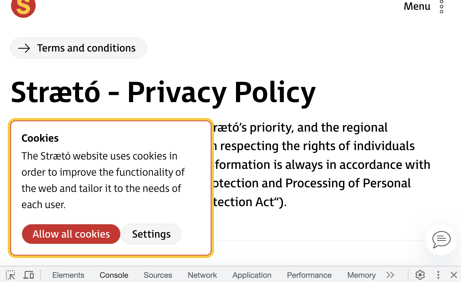The width and height of the screenshot is (461, 282).
Task: Switch to the Memory tab
Action: [x=361, y=275]
